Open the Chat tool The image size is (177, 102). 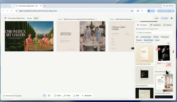(58, 96)
